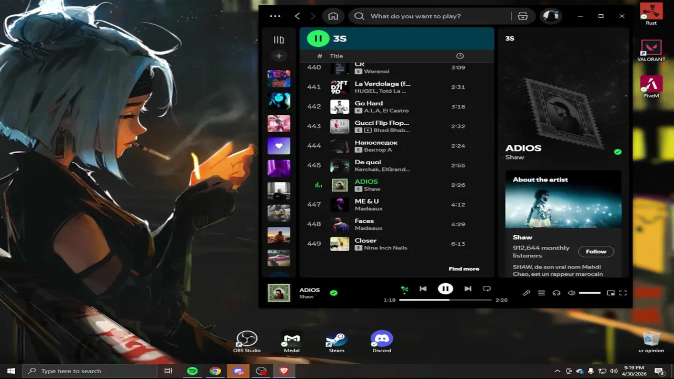The width and height of the screenshot is (674, 379).
Task: Adjust the volume slider
Action: point(590,293)
